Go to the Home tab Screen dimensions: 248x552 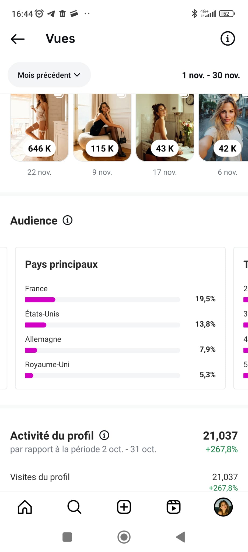25,507
